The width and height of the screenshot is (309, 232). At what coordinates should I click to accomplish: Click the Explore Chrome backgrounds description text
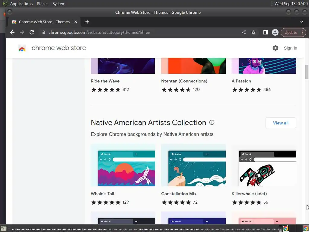pos(152,134)
